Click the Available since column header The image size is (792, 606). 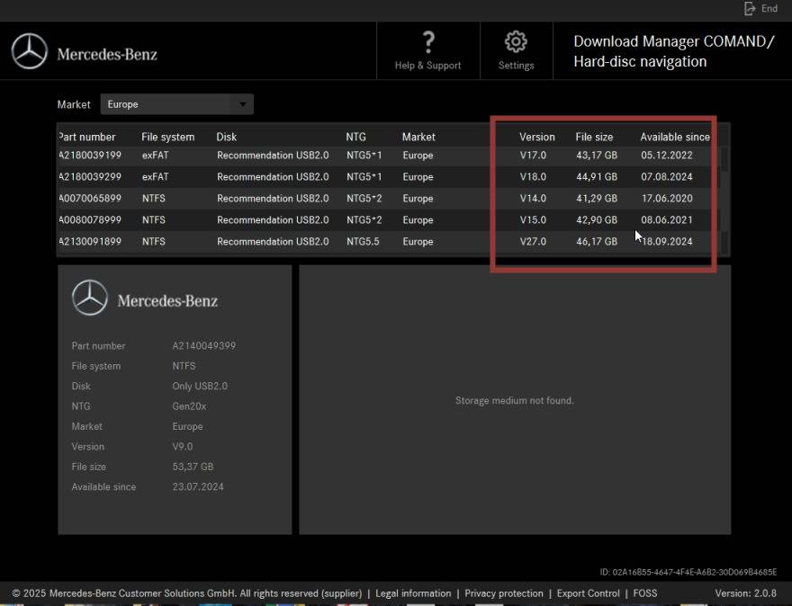tap(675, 137)
